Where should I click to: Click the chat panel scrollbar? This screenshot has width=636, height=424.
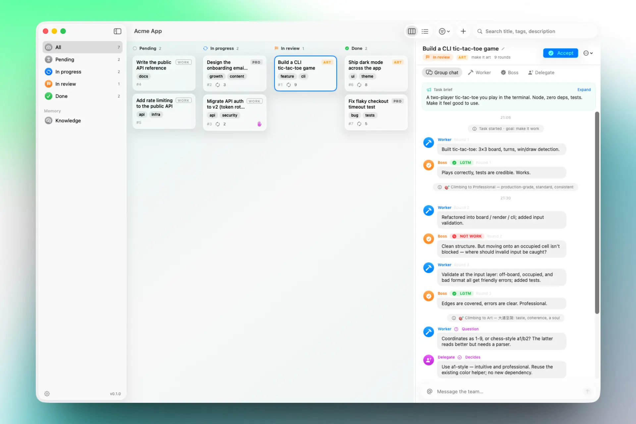coord(597,212)
